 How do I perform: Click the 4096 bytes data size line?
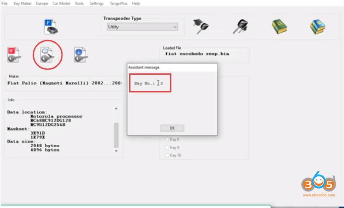click(45, 150)
